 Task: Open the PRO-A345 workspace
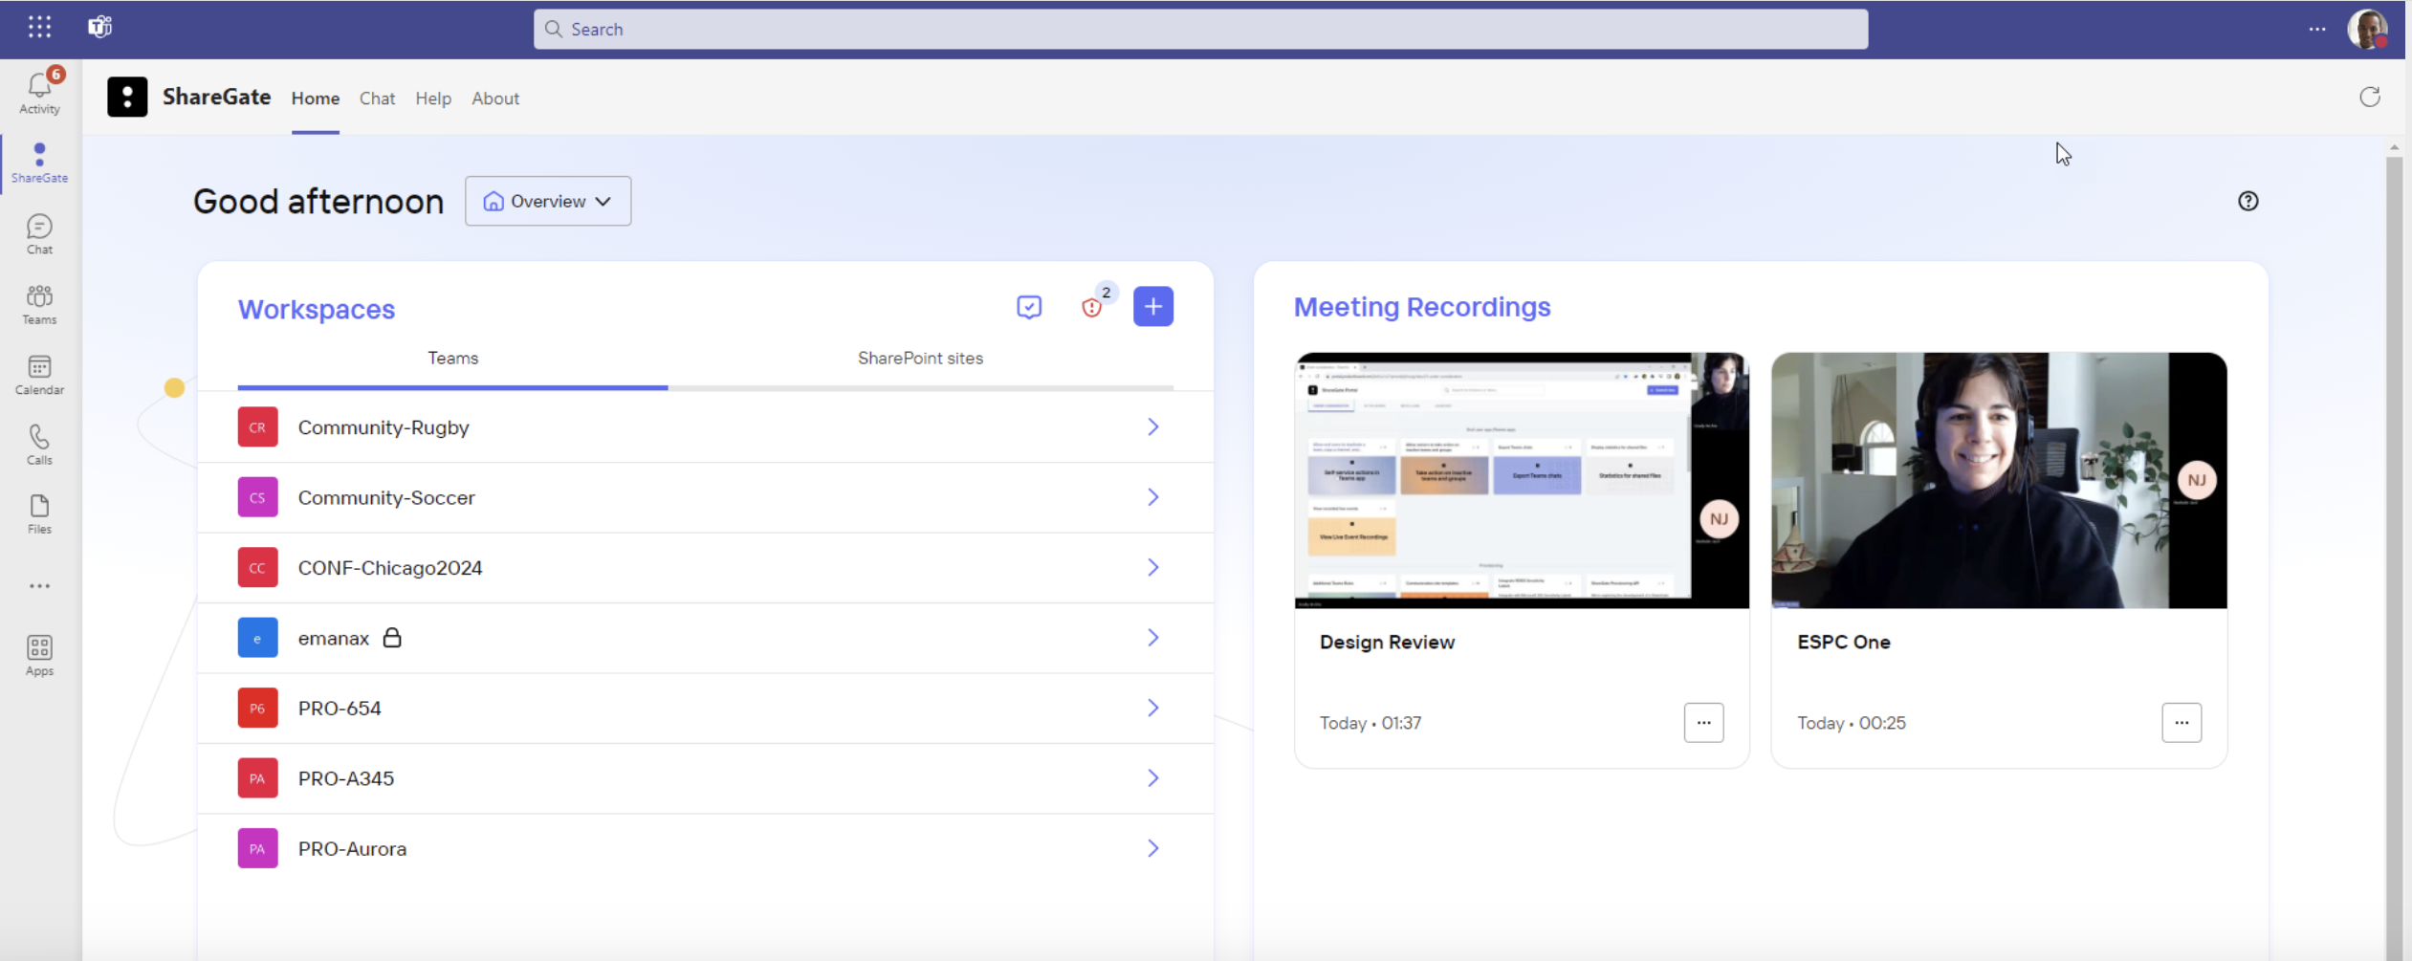click(x=706, y=778)
